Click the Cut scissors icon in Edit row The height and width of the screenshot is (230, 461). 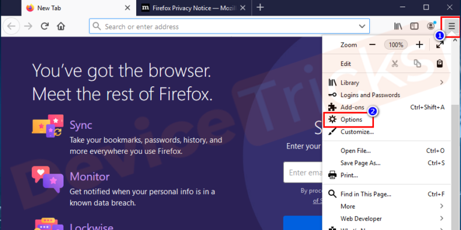(395, 63)
